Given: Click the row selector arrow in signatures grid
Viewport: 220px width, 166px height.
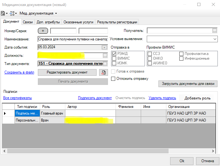Looking at the screenshot, I should [5, 113].
